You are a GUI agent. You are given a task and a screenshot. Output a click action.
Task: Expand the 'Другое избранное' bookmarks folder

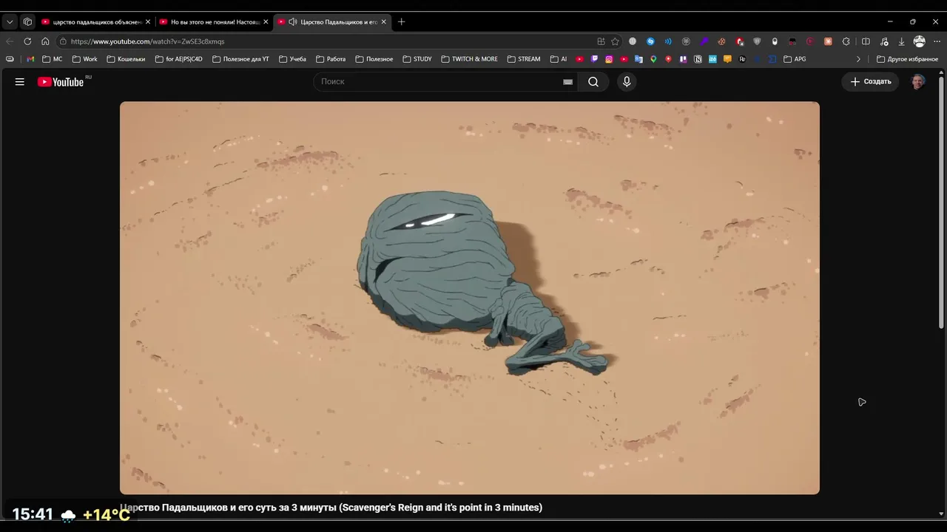coord(907,59)
